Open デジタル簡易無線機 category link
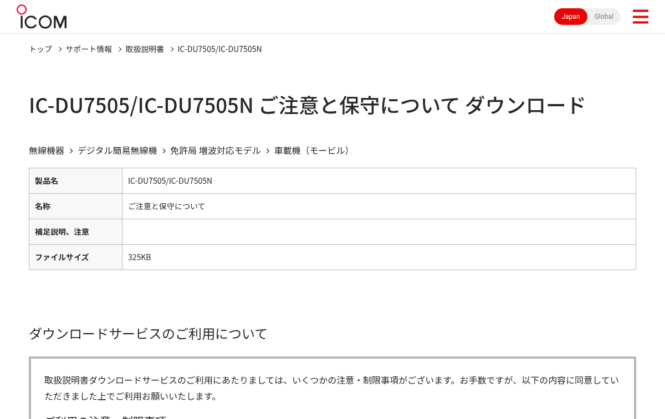 117,151
